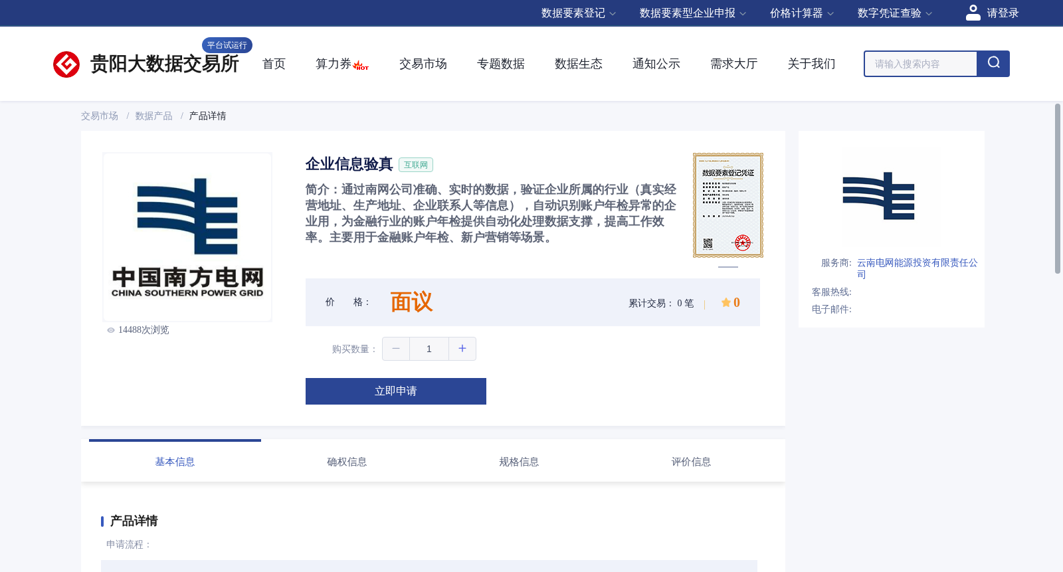This screenshot has width=1063, height=572.
Task: Open the 数字凭证查验 dropdown
Action: [895, 13]
